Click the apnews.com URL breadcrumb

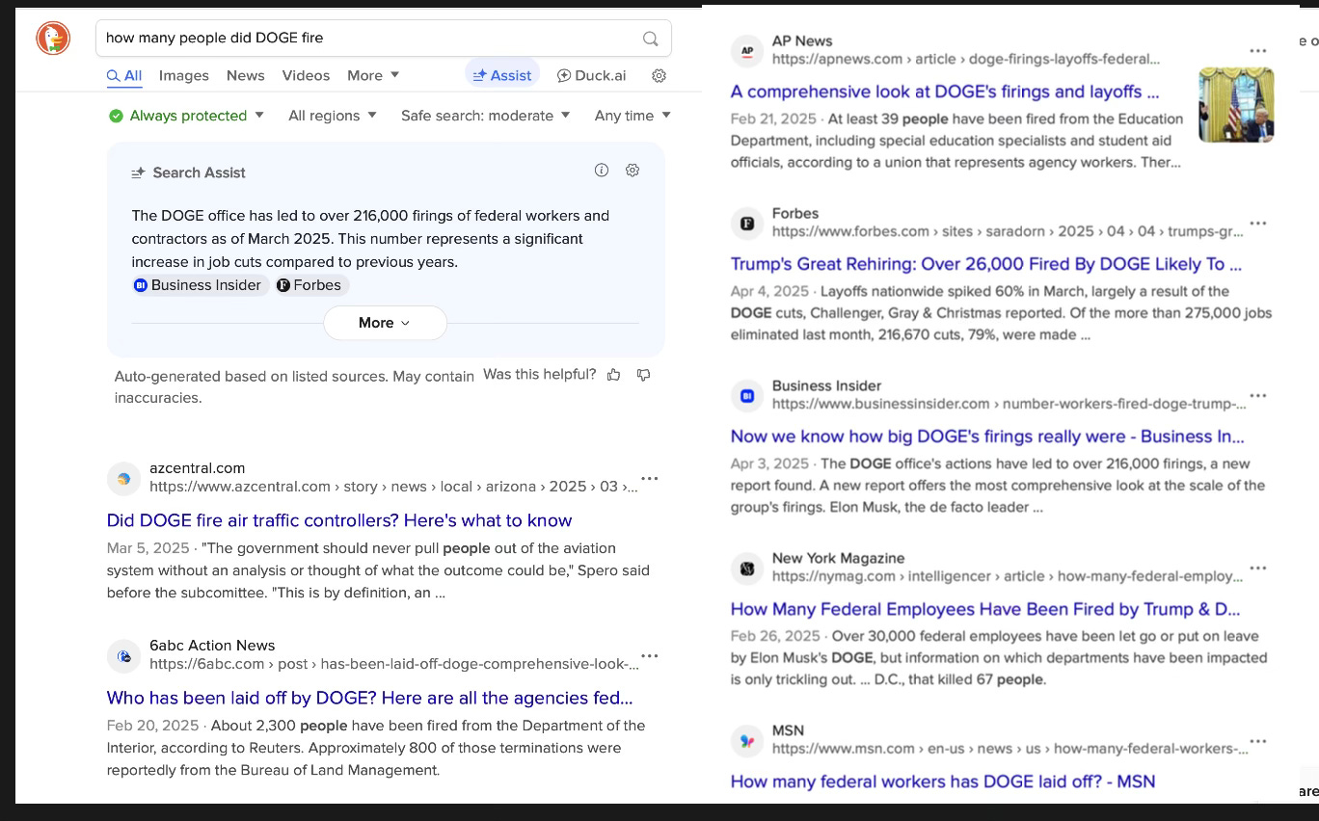coord(966,59)
